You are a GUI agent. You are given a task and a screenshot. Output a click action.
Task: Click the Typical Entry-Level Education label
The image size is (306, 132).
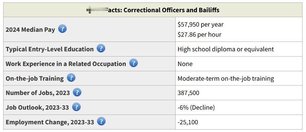[x=49, y=49]
